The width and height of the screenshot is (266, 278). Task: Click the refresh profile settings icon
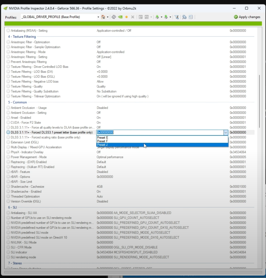click(114, 17)
